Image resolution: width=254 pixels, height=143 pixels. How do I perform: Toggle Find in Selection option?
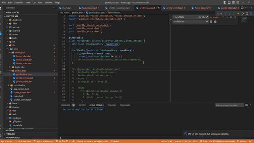(231, 17)
